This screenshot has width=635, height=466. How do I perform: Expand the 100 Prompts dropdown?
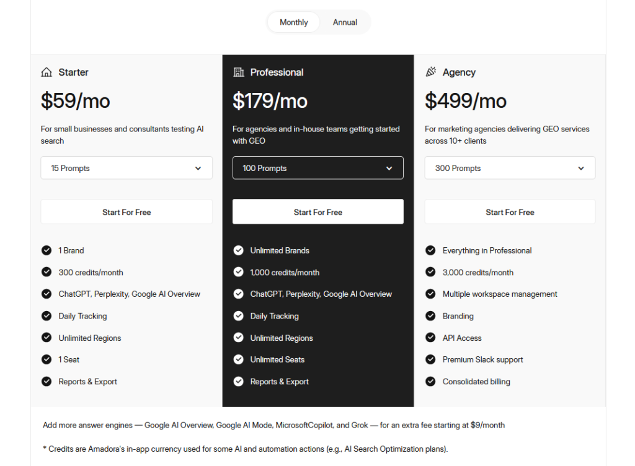[318, 168]
